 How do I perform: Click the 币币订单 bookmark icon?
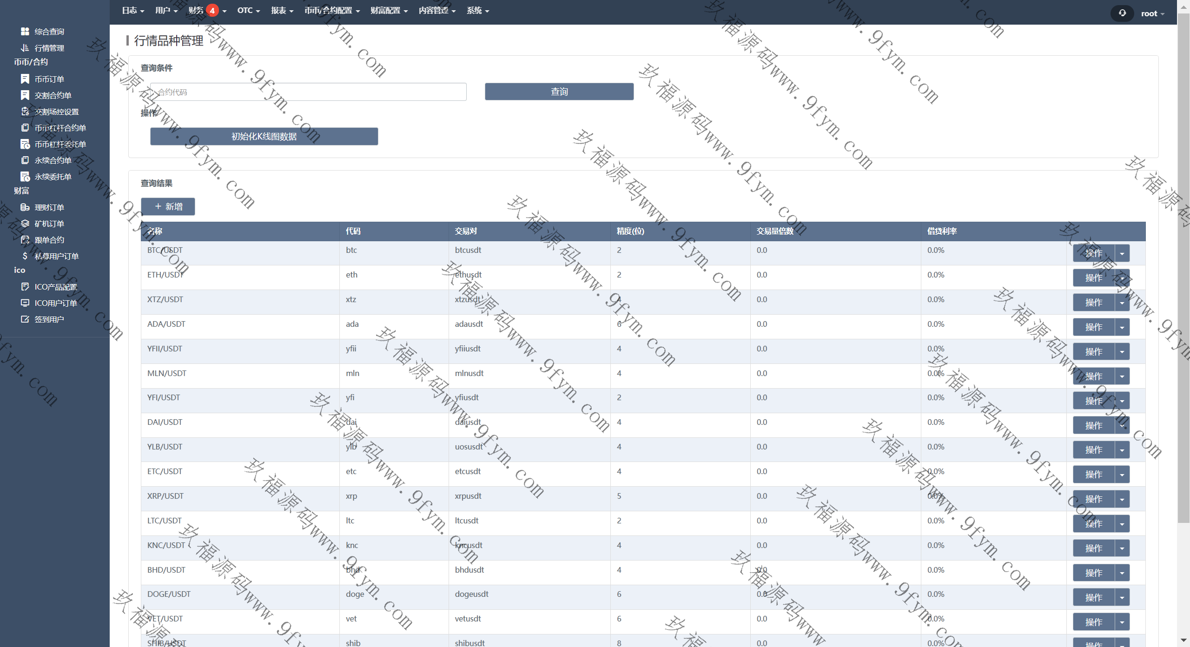[25, 79]
